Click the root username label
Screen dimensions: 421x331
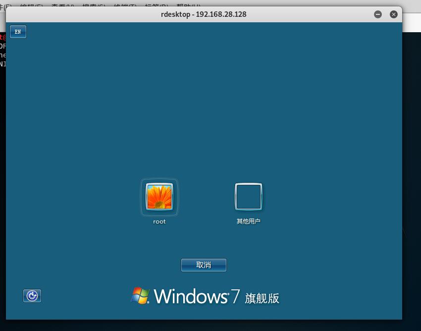coord(159,221)
